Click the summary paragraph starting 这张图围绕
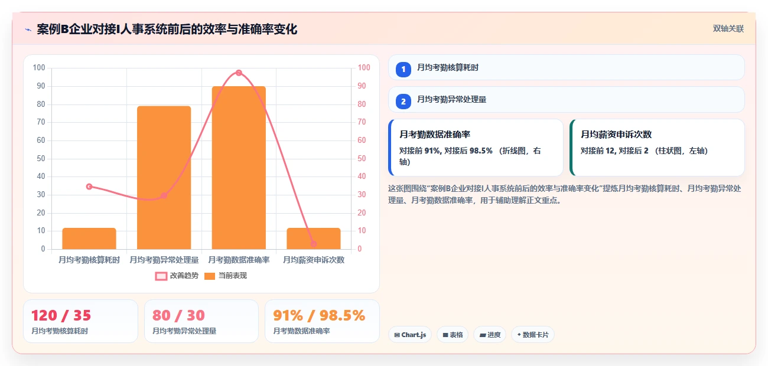Viewport: 768px width, 366px height. pos(565,194)
